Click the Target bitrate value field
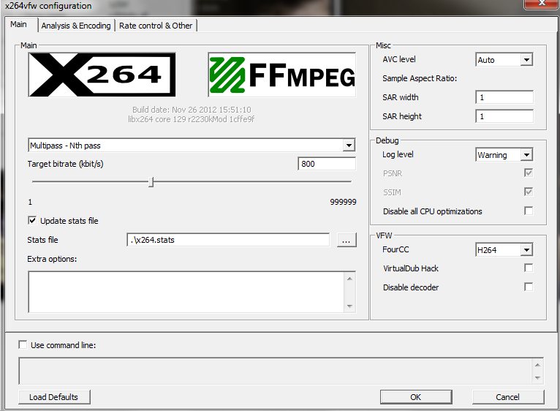The height and width of the screenshot is (411, 560). coord(327,164)
